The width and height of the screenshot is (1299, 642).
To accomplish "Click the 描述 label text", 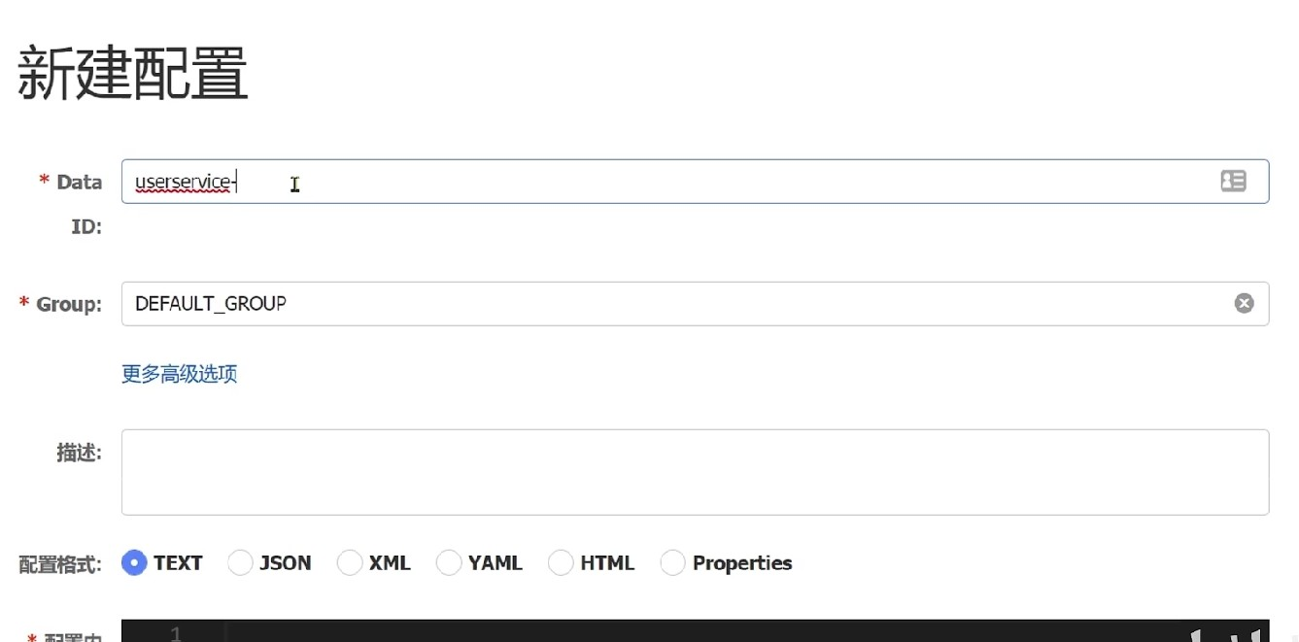I will pos(79,453).
